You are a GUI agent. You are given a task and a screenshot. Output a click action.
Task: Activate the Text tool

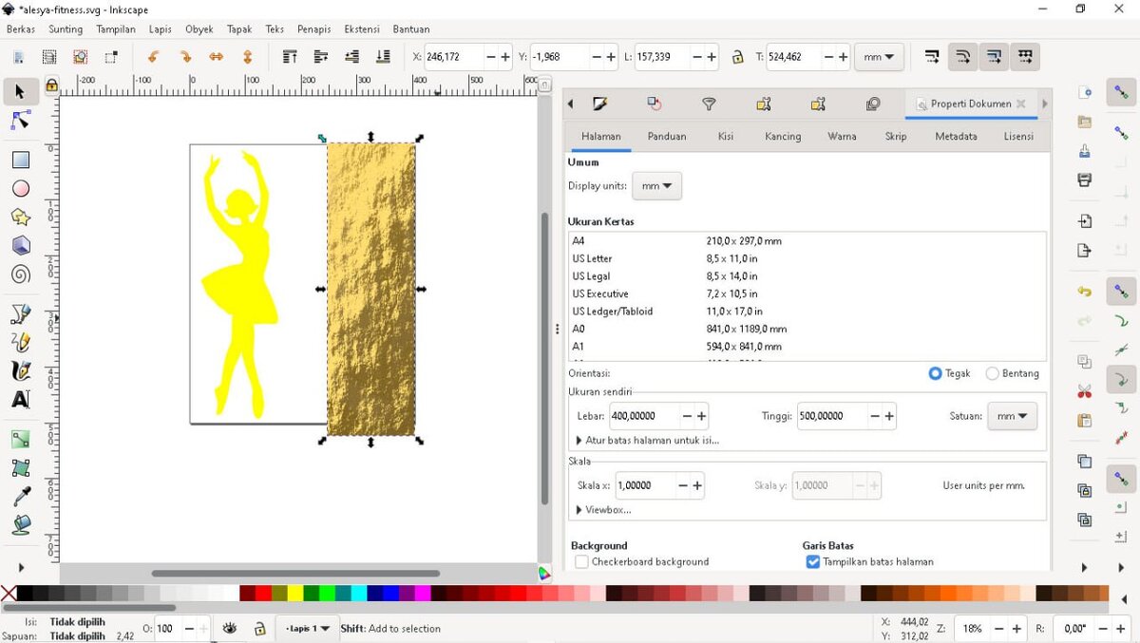coord(20,400)
